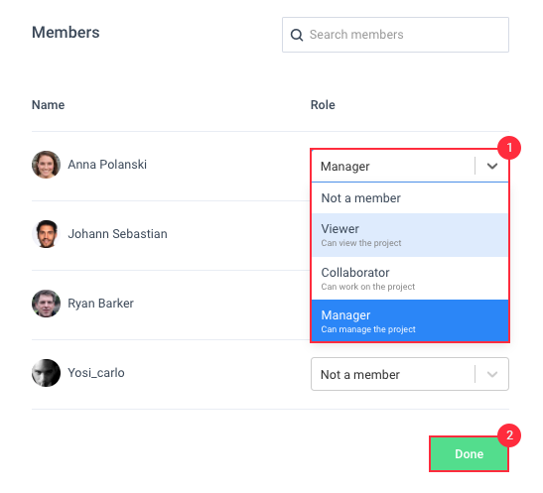Select the Manager role option

pyautogui.click(x=410, y=320)
